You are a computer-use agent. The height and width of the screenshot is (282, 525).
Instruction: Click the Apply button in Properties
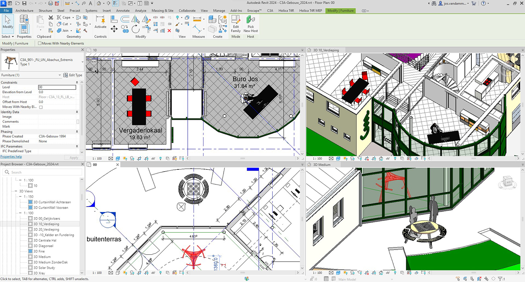[74, 158]
